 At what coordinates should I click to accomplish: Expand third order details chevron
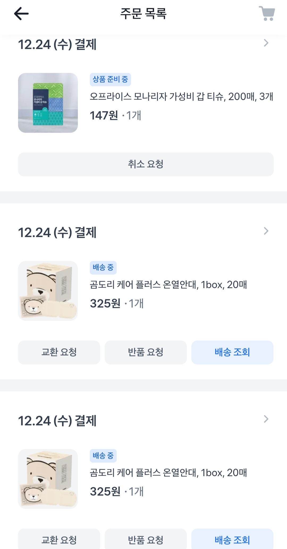(266, 419)
